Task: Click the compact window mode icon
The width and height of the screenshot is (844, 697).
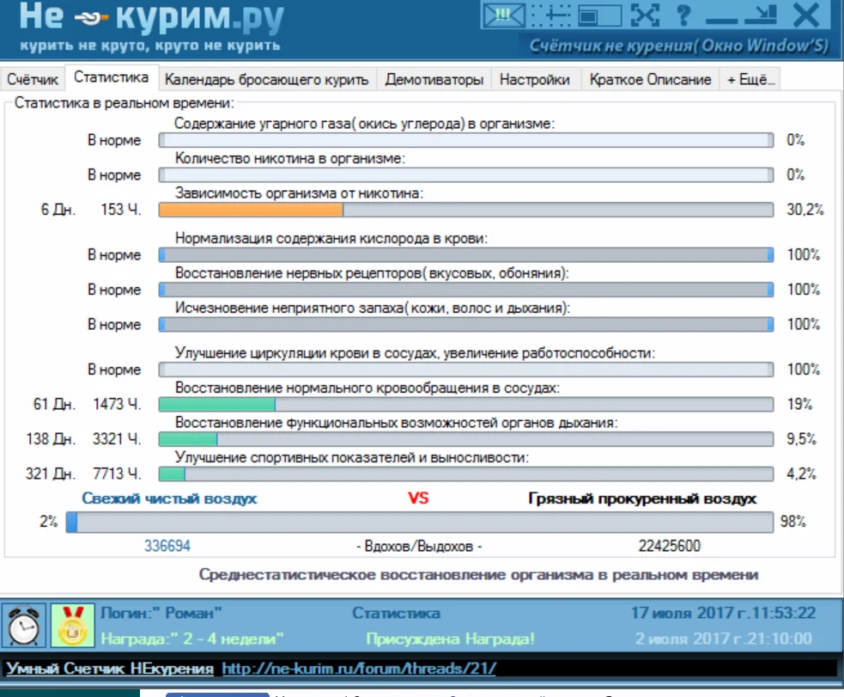Action: click(598, 15)
